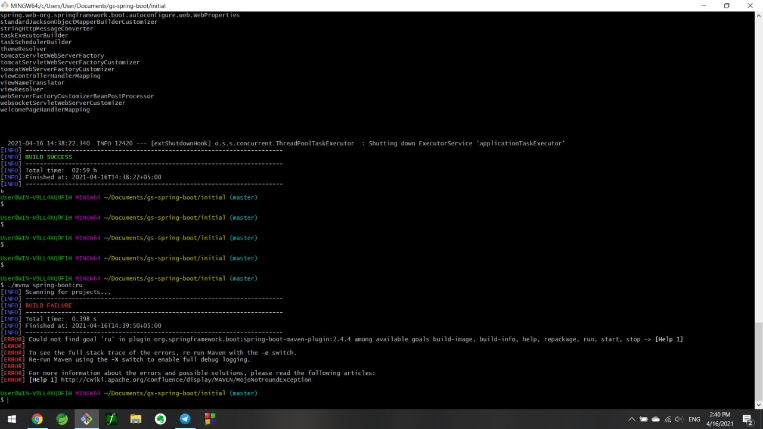Open the MINGW64 window menu icon in title bar
Viewport: 763px width, 429px height.
(5, 5)
